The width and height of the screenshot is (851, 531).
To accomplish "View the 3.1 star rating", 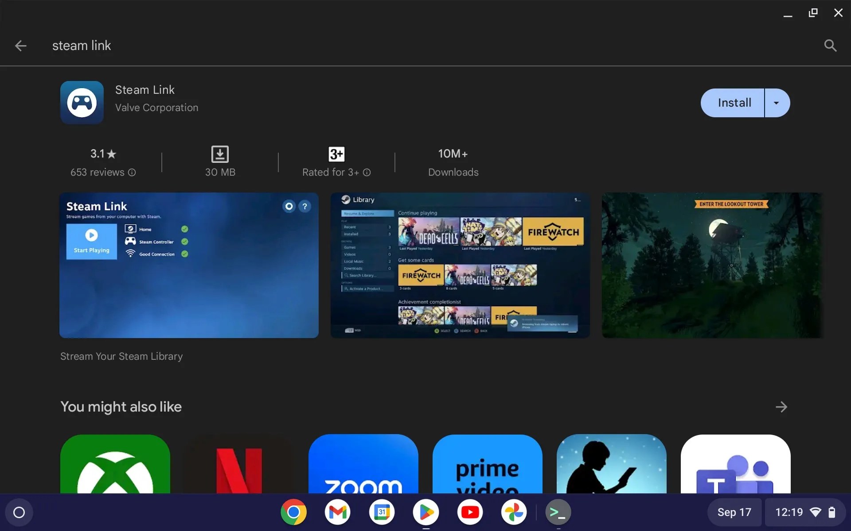I will click(x=103, y=154).
